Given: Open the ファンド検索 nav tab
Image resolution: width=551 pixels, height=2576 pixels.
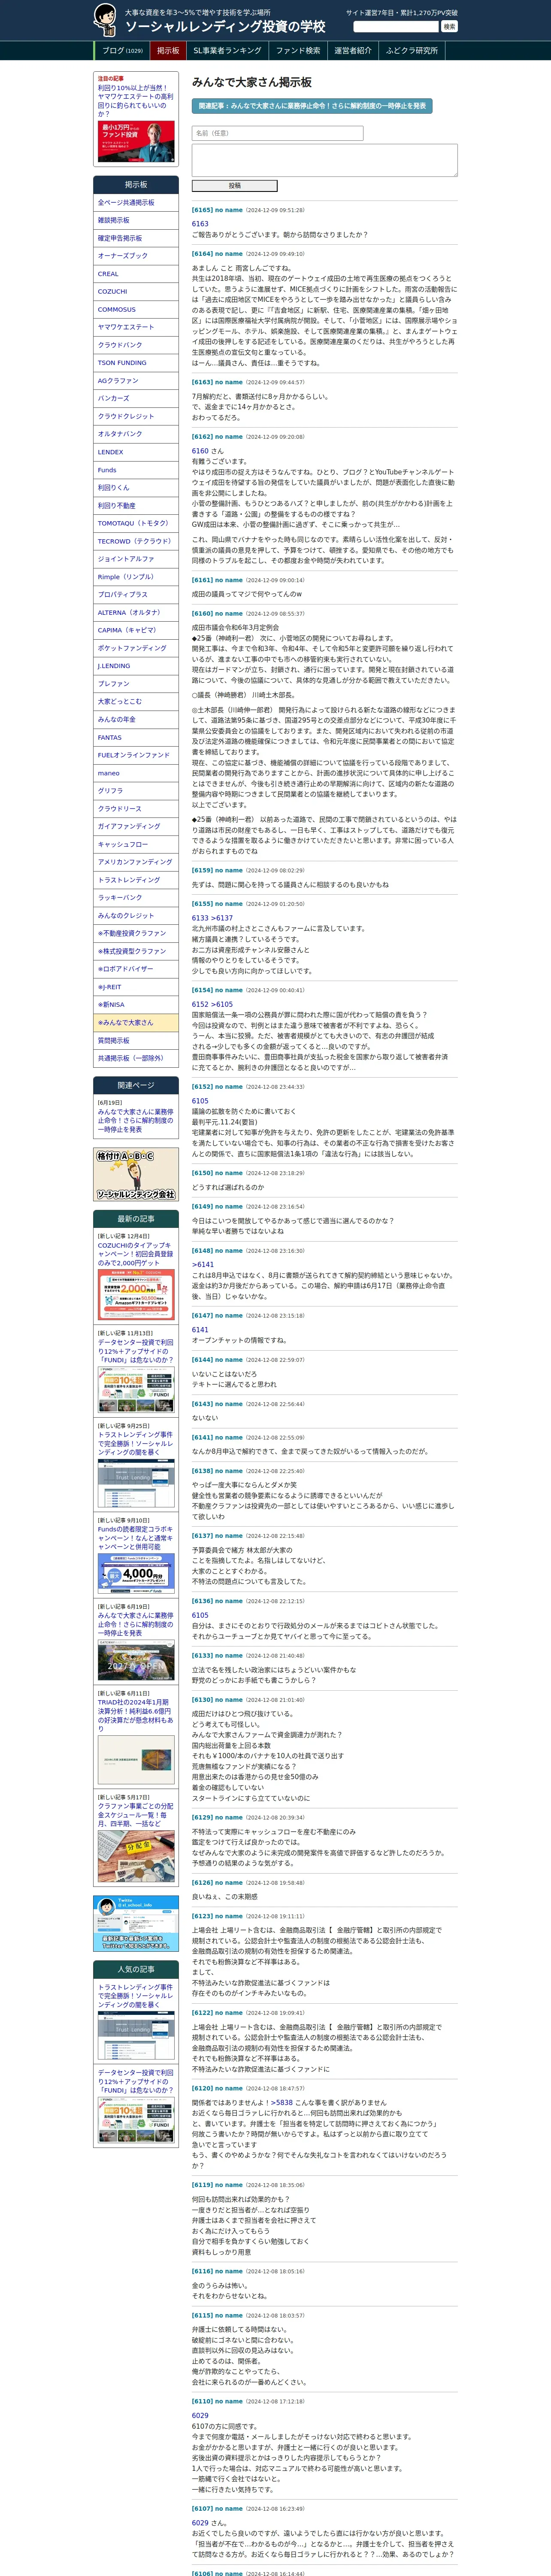Looking at the screenshot, I should [298, 51].
